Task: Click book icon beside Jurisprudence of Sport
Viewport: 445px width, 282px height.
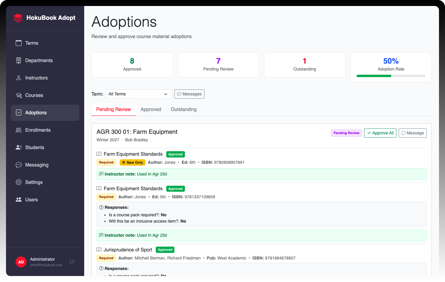Action: click(99, 250)
